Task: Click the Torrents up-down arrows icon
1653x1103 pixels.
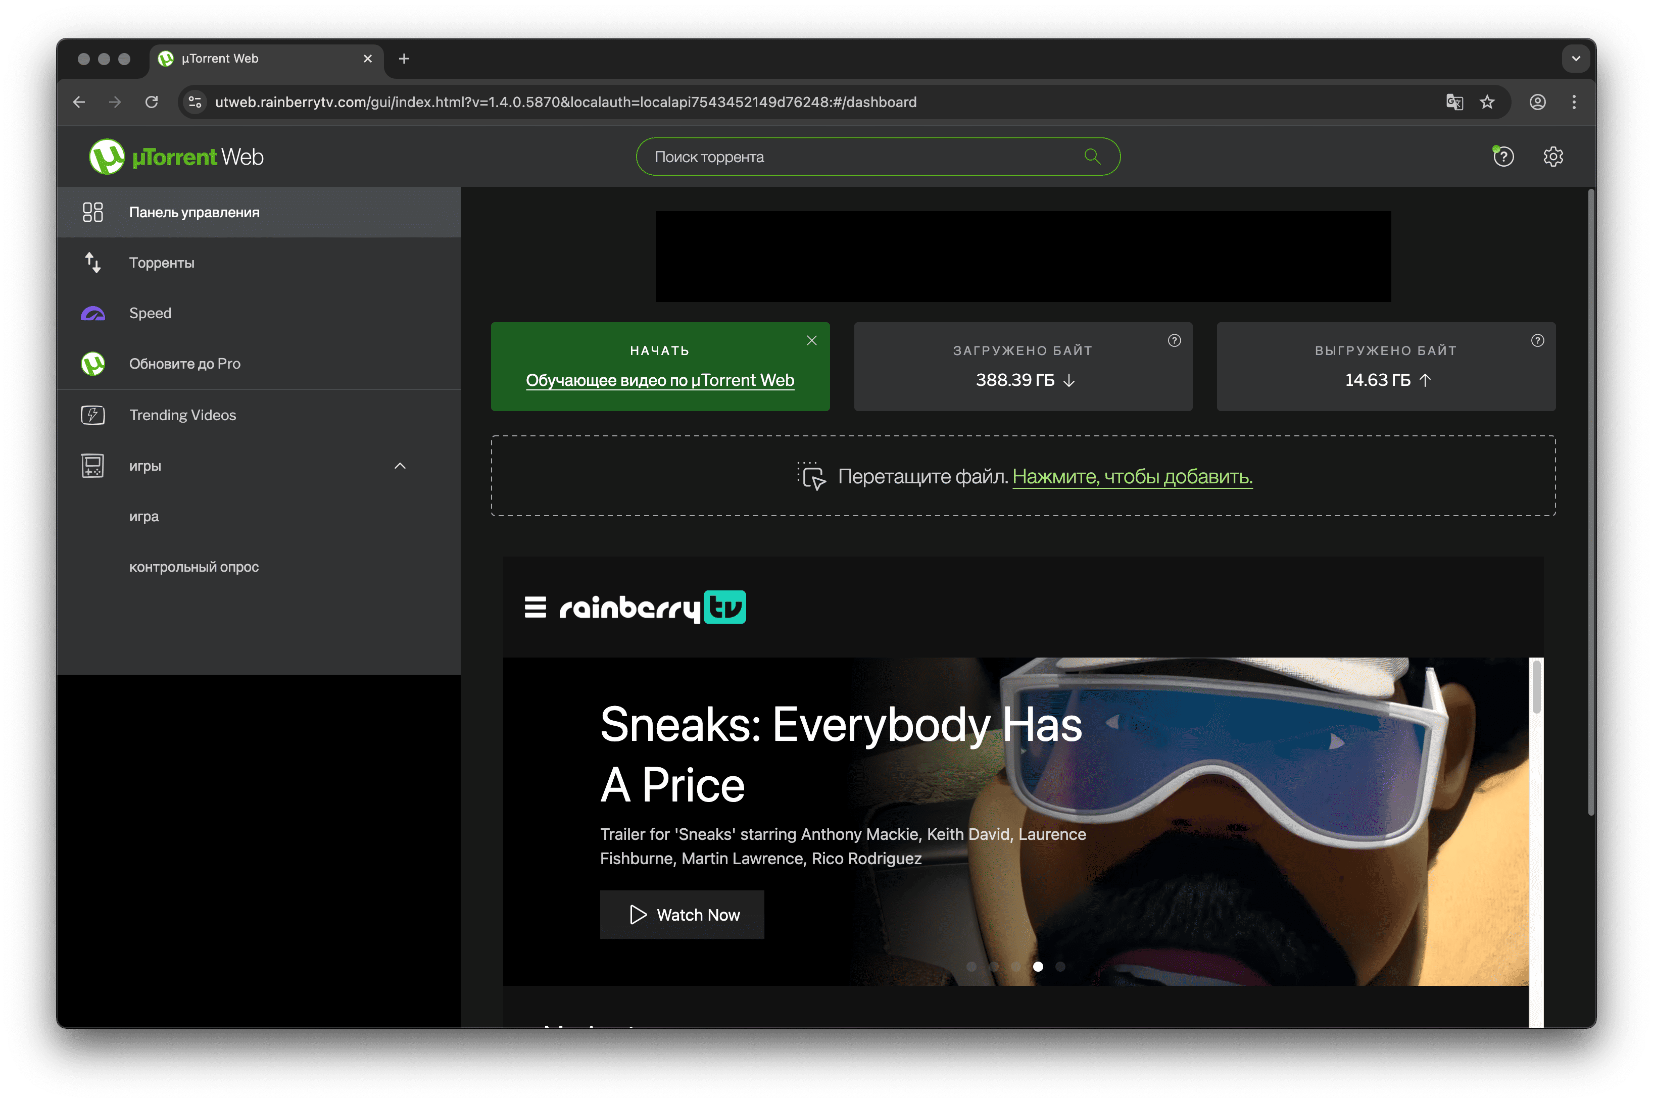Action: coord(92,263)
